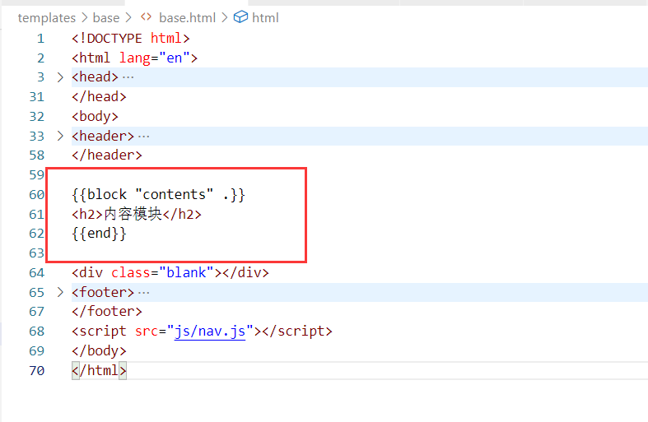Image resolution: width=648 pixels, height=422 pixels.
Task: Click the base folder breadcrumb
Action: click(106, 18)
